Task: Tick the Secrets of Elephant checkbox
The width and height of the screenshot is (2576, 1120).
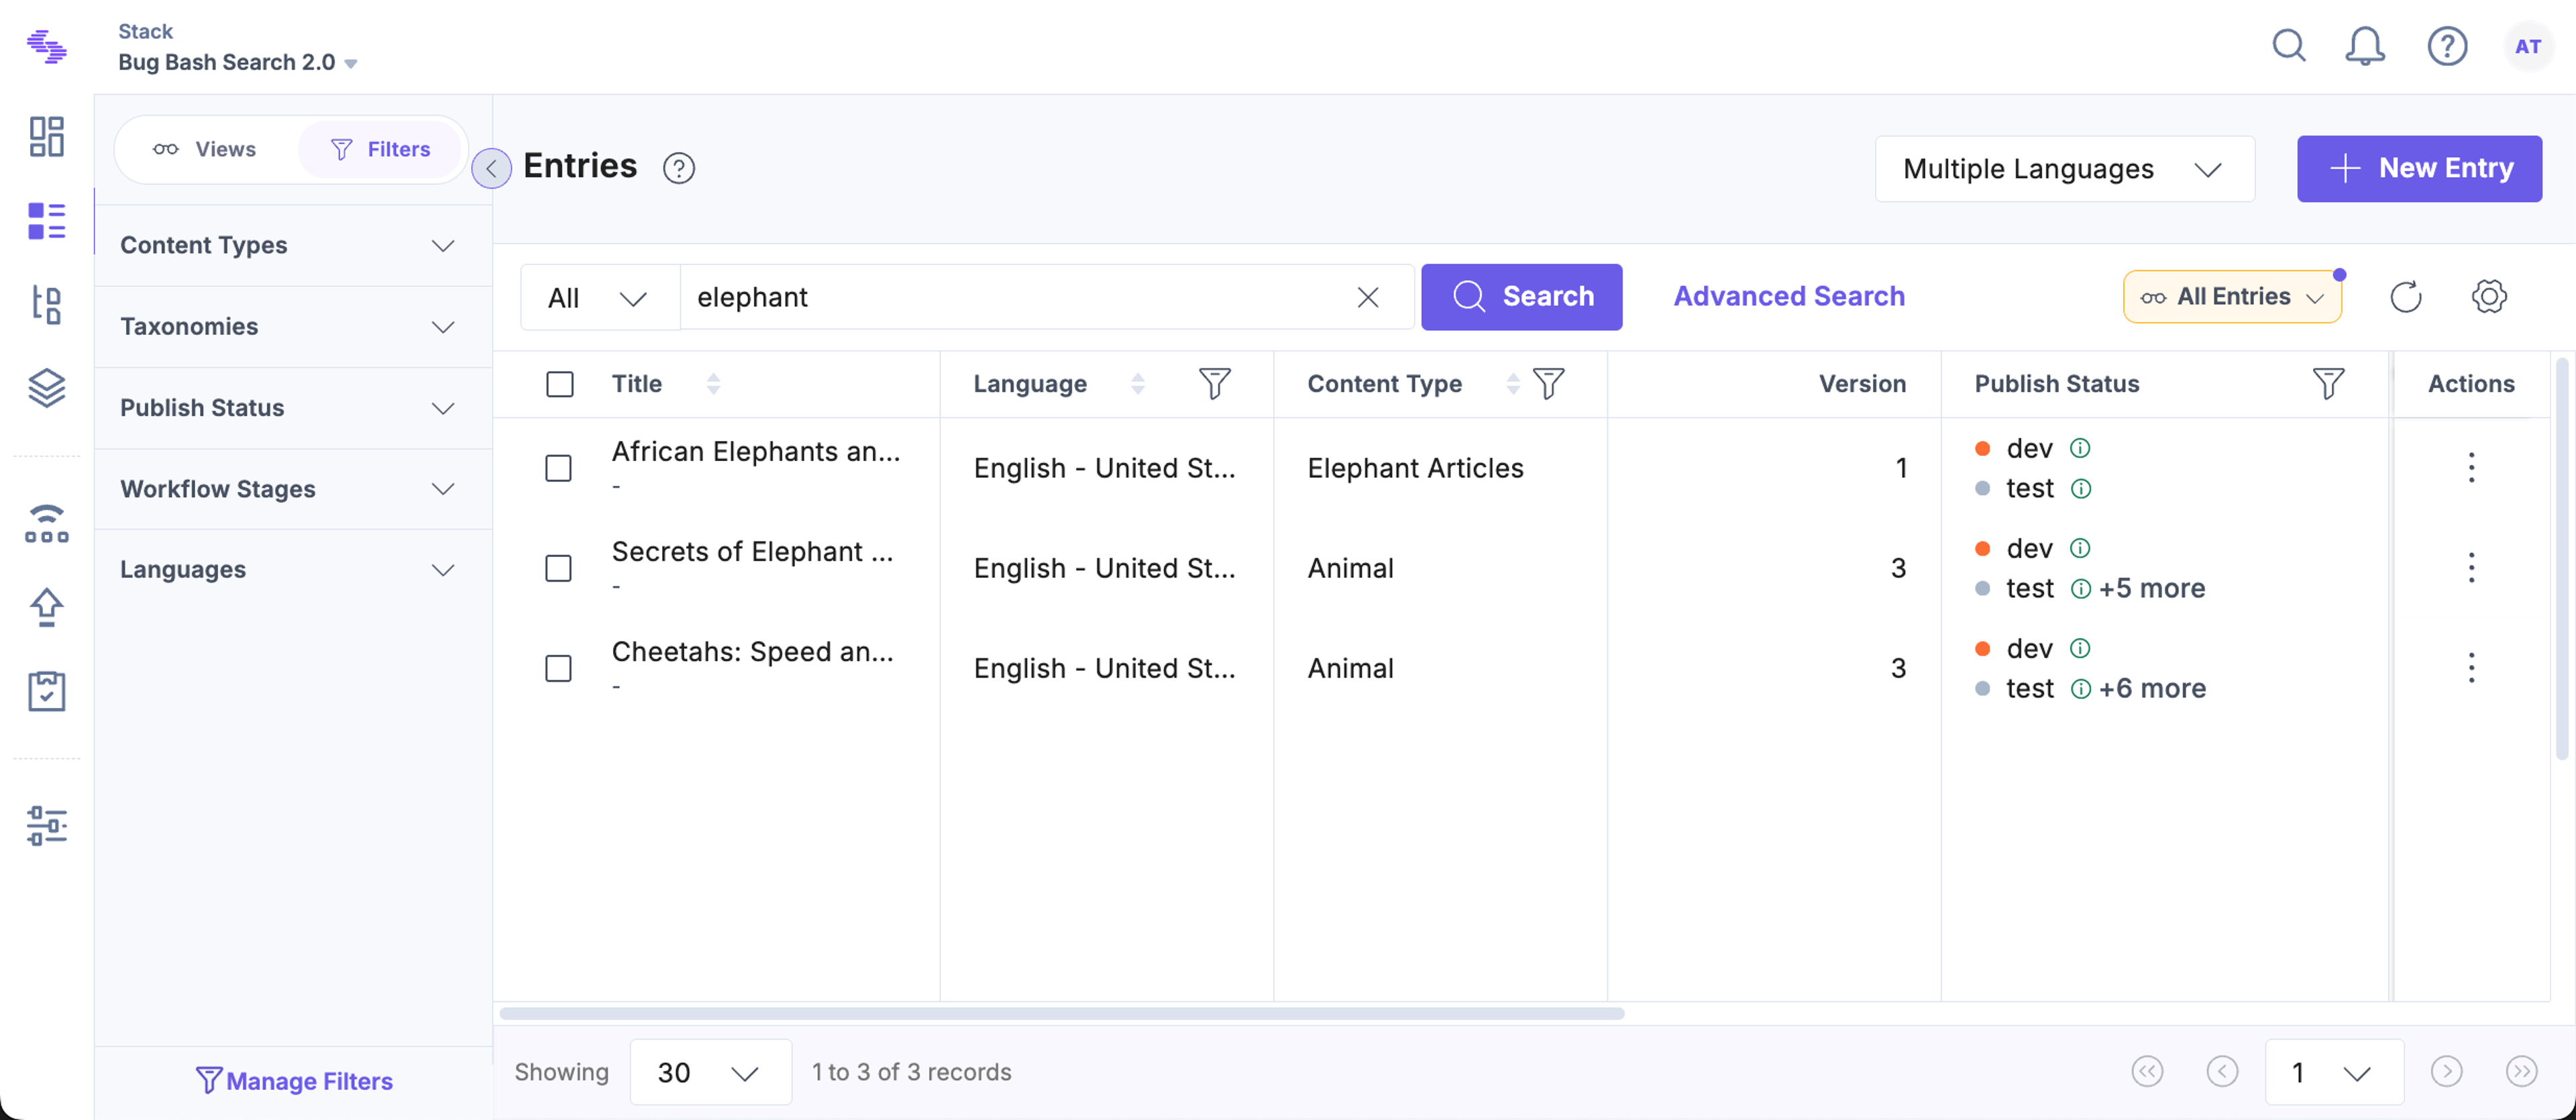Action: [x=559, y=568]
